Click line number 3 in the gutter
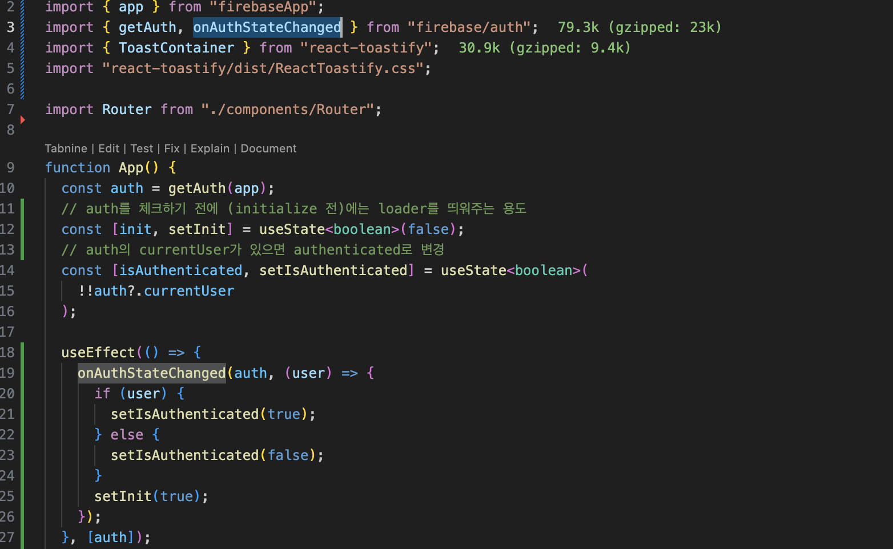This screenshot has width=893, height=549. [x=11, y=27]
